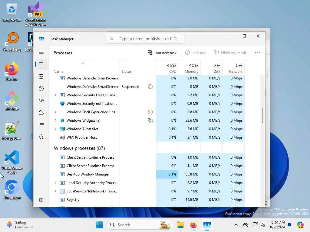Click suspended icon on Windows Shell Experience Host

pyautogui.click(x=150, y=112)
